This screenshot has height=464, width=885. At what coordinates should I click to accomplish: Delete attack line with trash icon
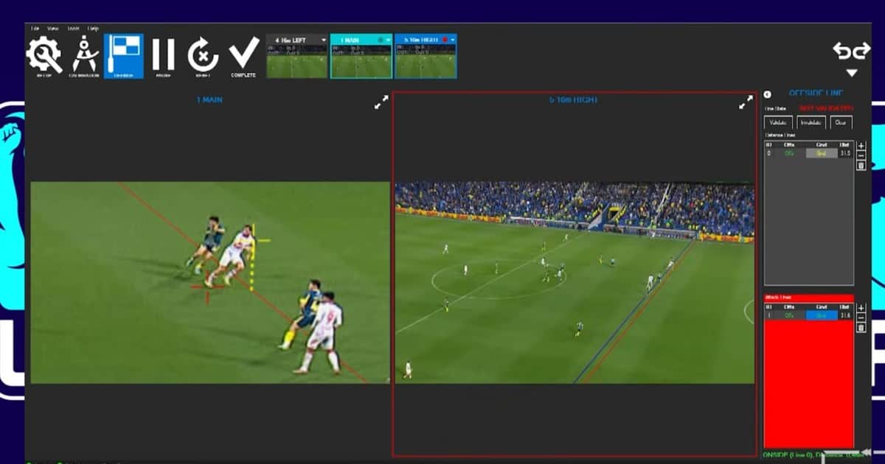pos(861,328)
